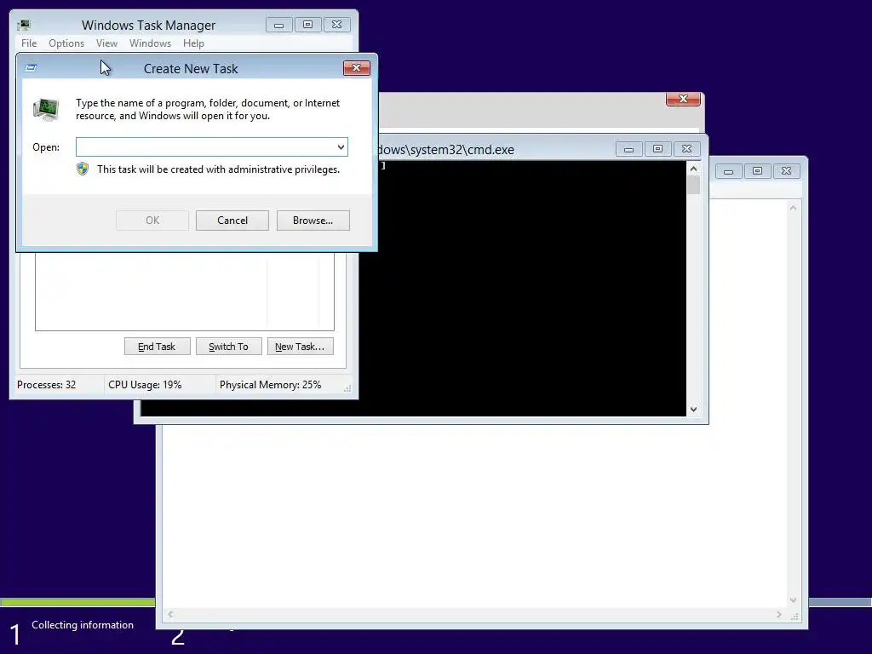Screen dimensions: 872x654
Task: Click the New Task... button
Action: click(x=300, y=347)
